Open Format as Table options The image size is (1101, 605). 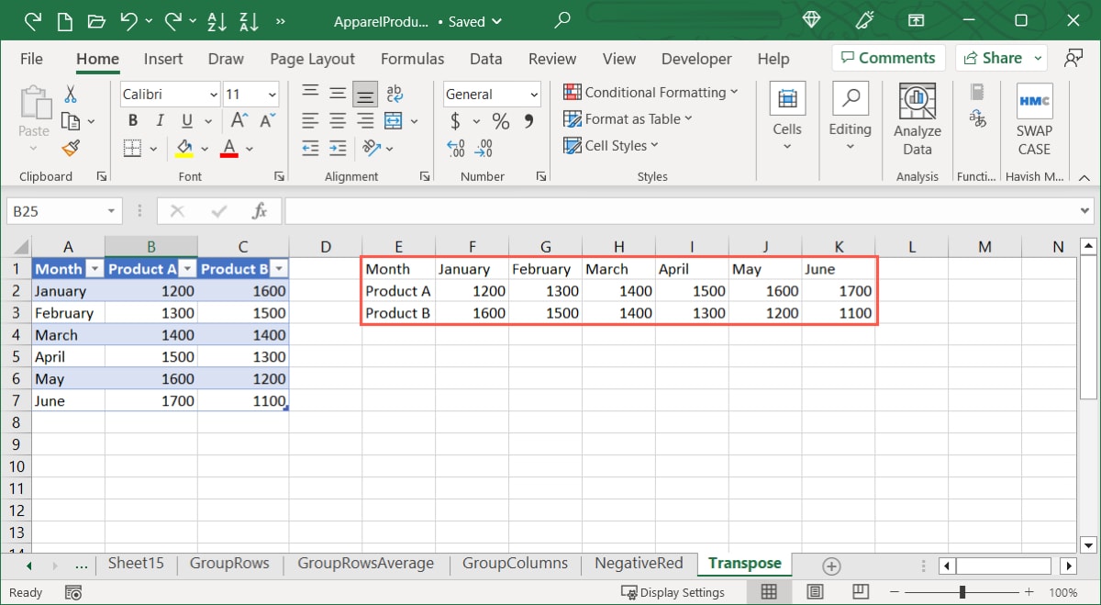click(628, 118)
